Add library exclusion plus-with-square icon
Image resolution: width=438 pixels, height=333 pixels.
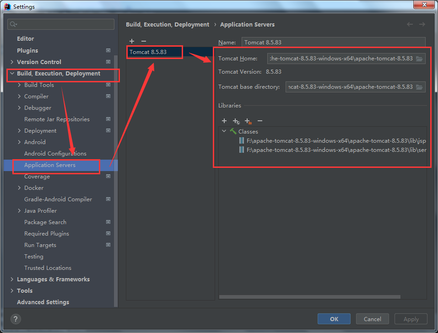pyautogui.click(x=248, y=121)
